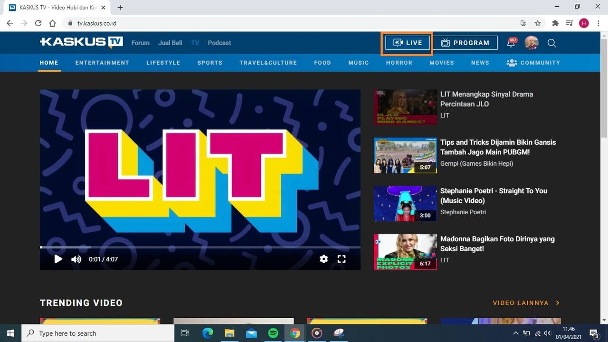
Task: Switch to MOVIES category tab
Action: point(442,63)
